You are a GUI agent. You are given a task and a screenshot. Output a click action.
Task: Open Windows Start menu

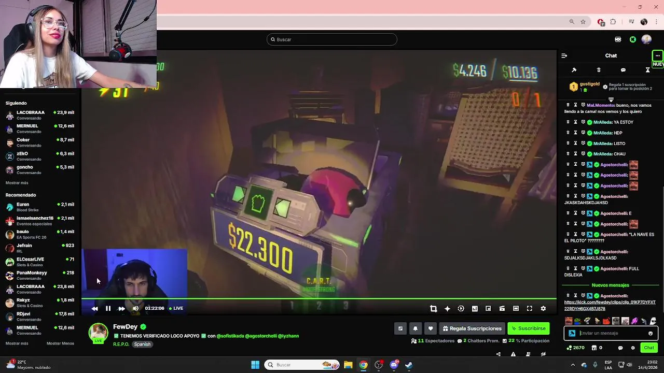point(255,365)
